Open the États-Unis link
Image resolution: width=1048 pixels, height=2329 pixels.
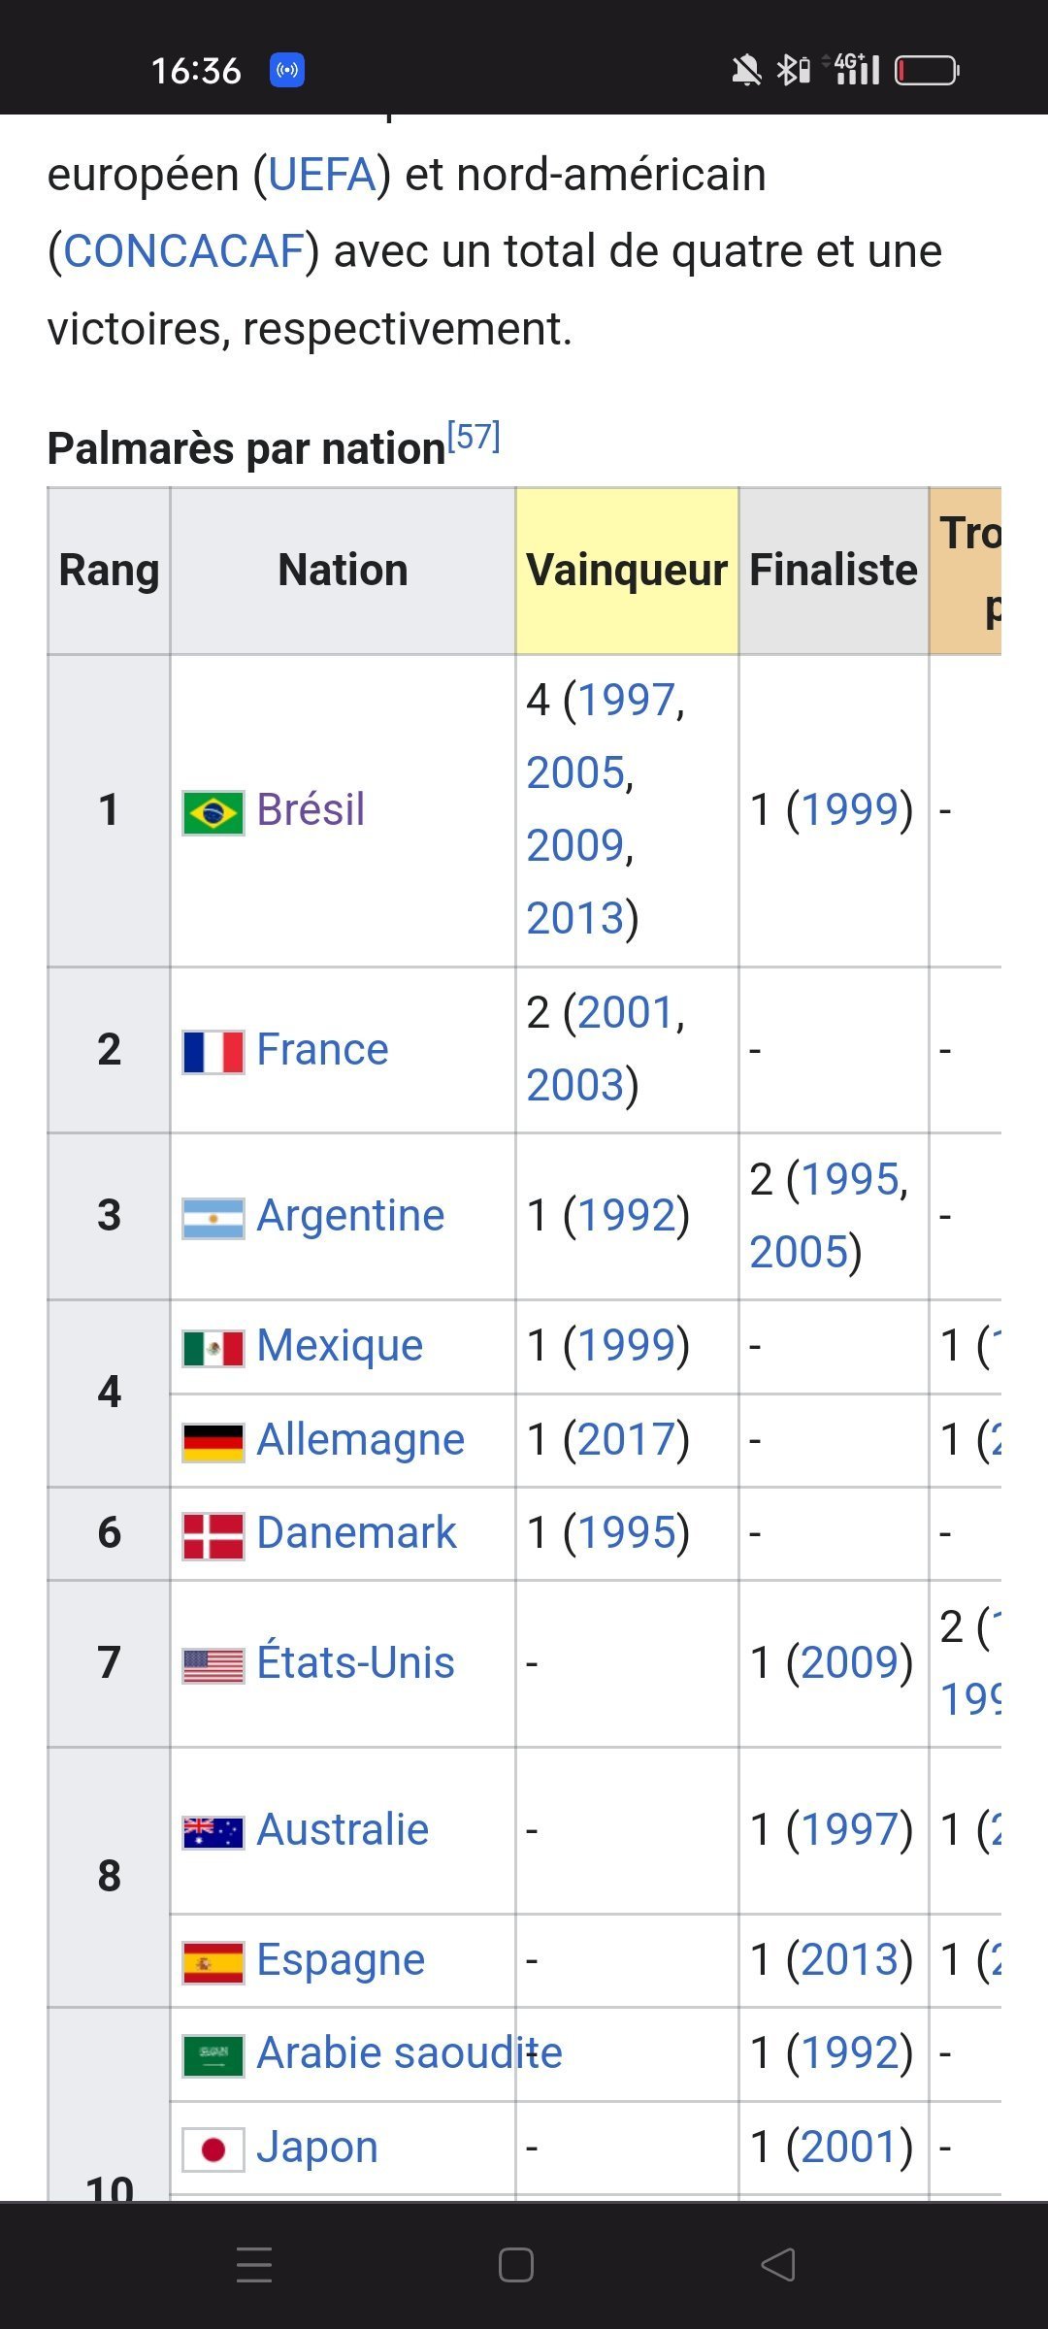tap(355, 1663)
